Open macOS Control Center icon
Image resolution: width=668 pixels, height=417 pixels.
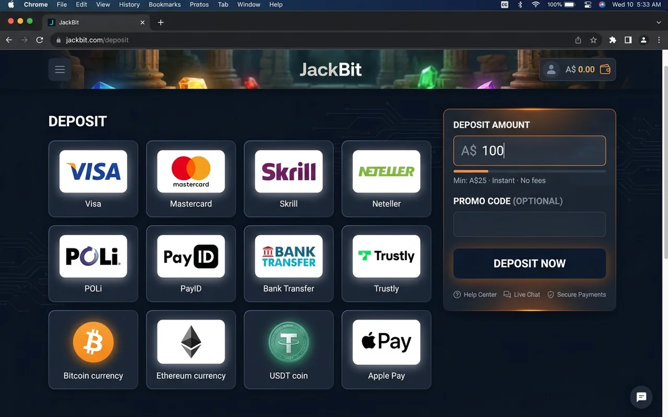pyautogui.click(x=588, y=5)
